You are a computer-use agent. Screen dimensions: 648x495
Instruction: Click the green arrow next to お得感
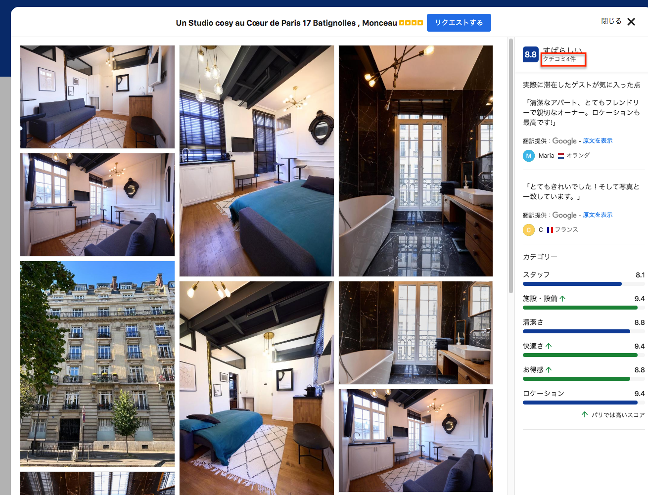[x=549, y=370]
